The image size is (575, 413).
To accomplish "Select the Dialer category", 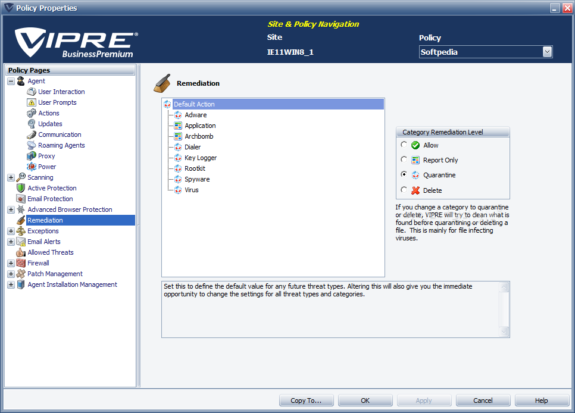I will click(192, 147).
